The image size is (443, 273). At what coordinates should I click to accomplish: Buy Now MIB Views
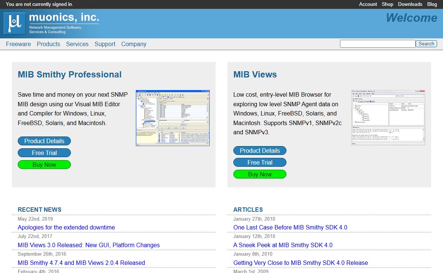[x=260, y=174]
